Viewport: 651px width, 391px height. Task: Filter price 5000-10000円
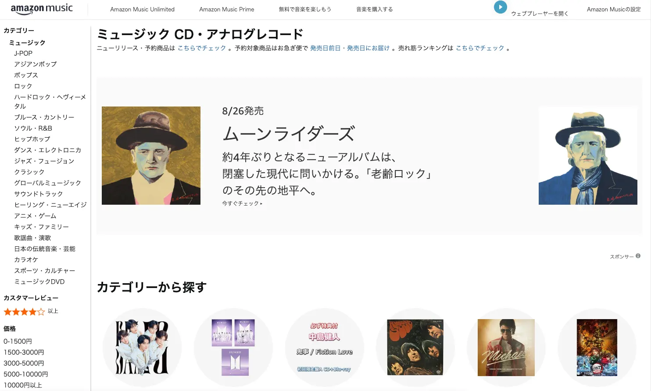(x=25, y=374)
